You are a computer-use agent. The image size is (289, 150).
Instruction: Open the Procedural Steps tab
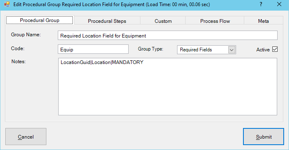(x=107, y=21)
